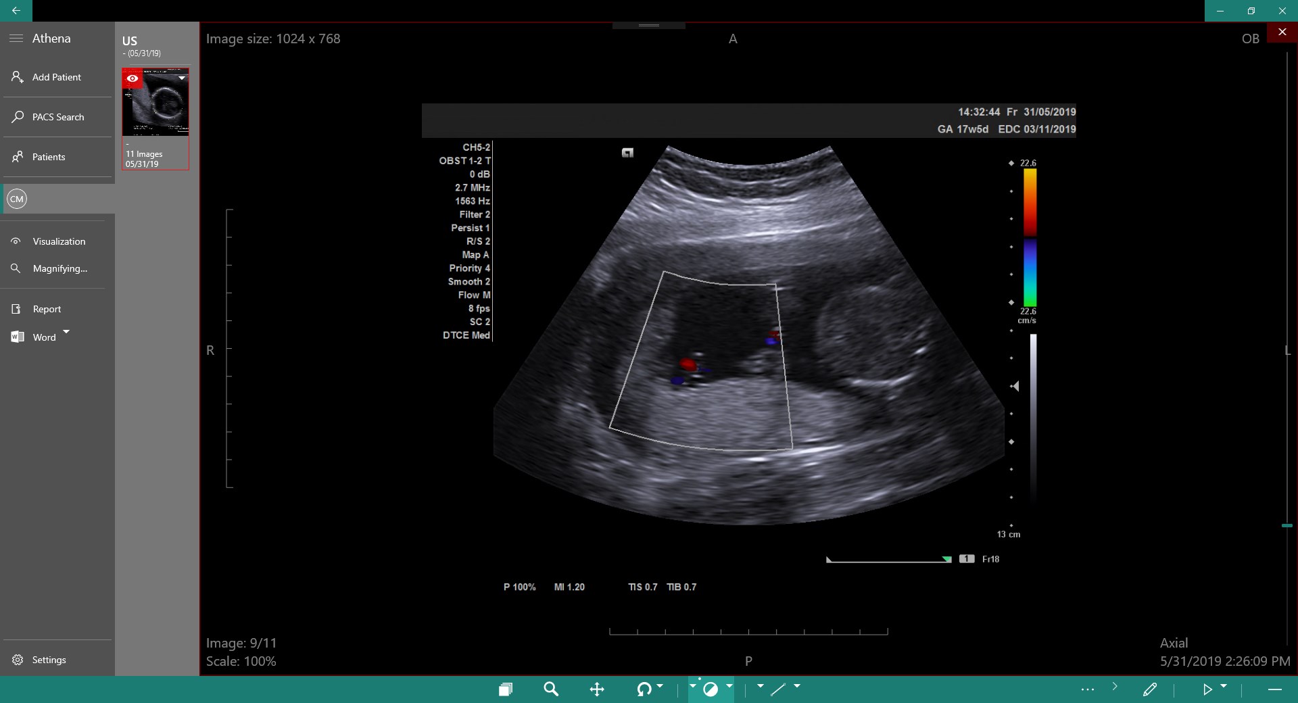This screenshot has width=1298, height=703.
Task: Expand the Word export dropdown
Action: 66,333
